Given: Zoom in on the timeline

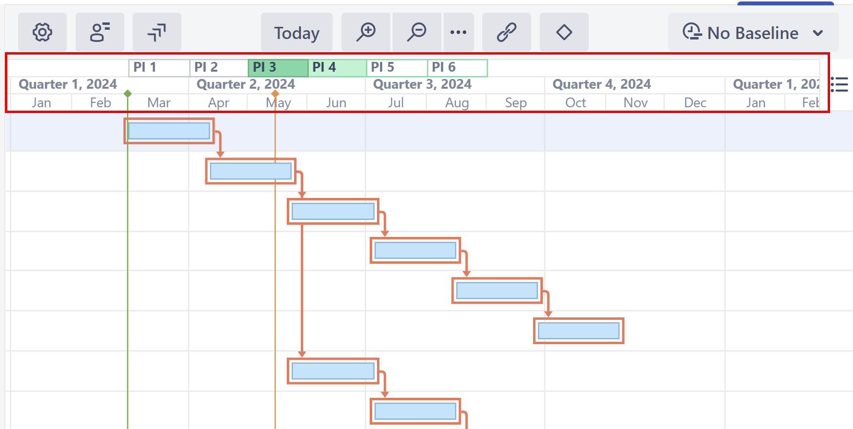Looking at the screenshot, I should [366, 32].
